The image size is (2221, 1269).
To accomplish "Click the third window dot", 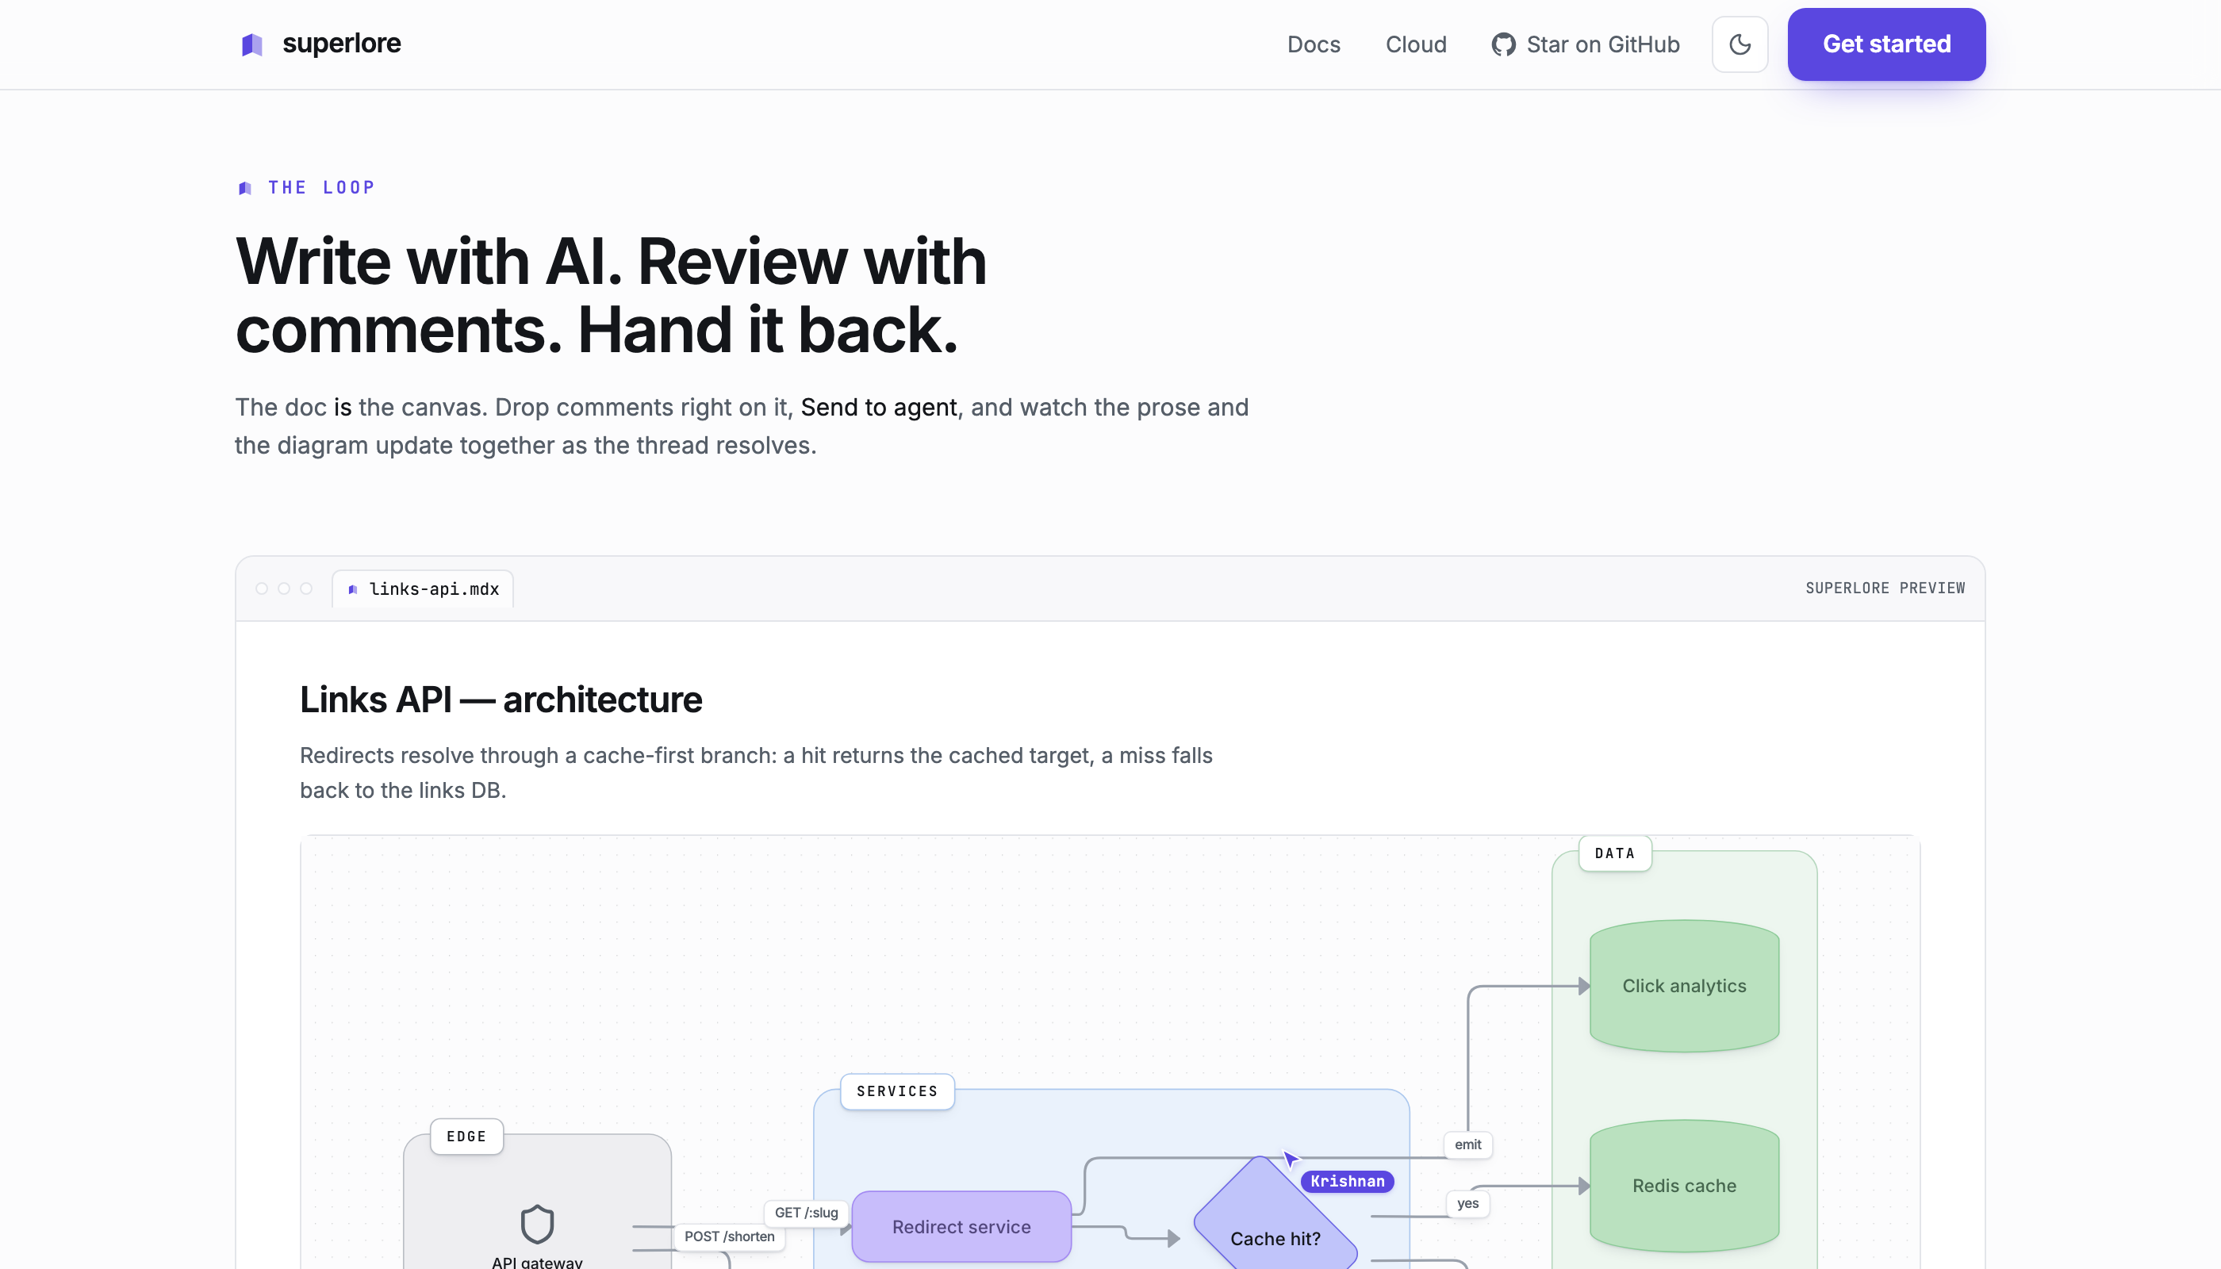I will click(x=306, y=588).
